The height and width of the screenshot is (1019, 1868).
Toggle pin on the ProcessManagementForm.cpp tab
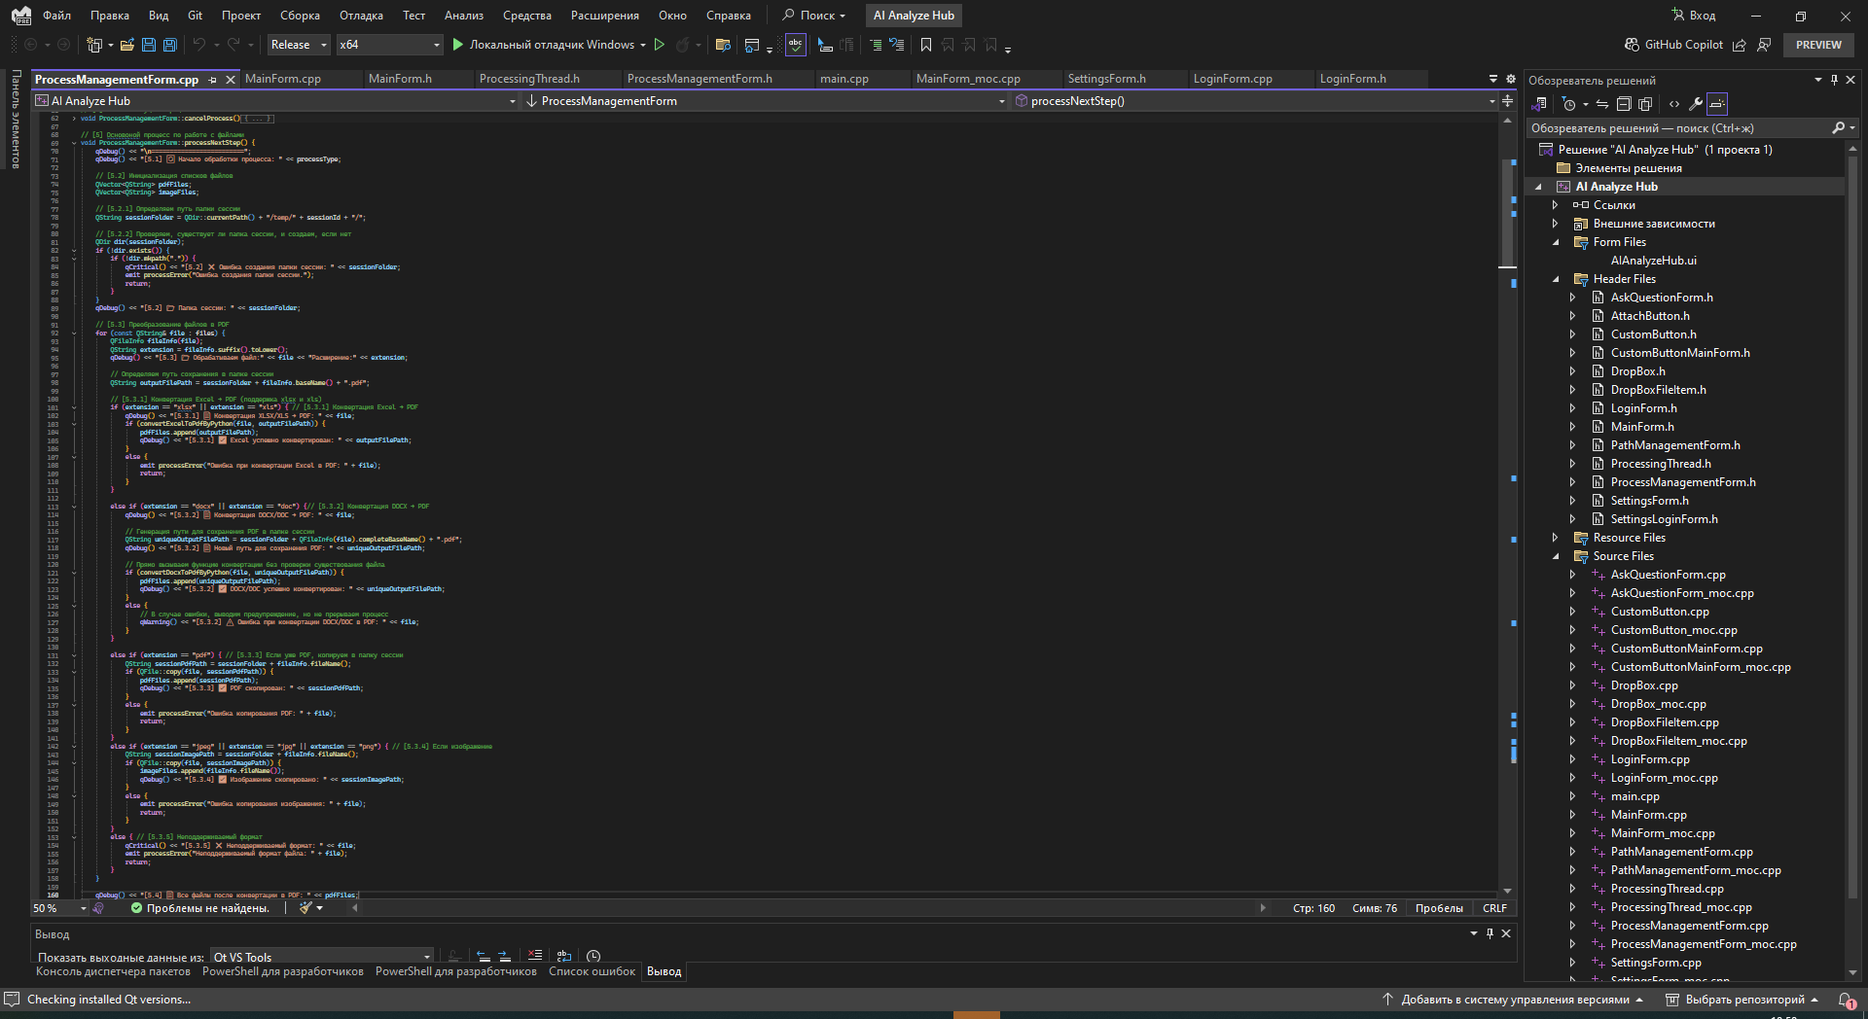pyautogui.click(x=212, y=80)
